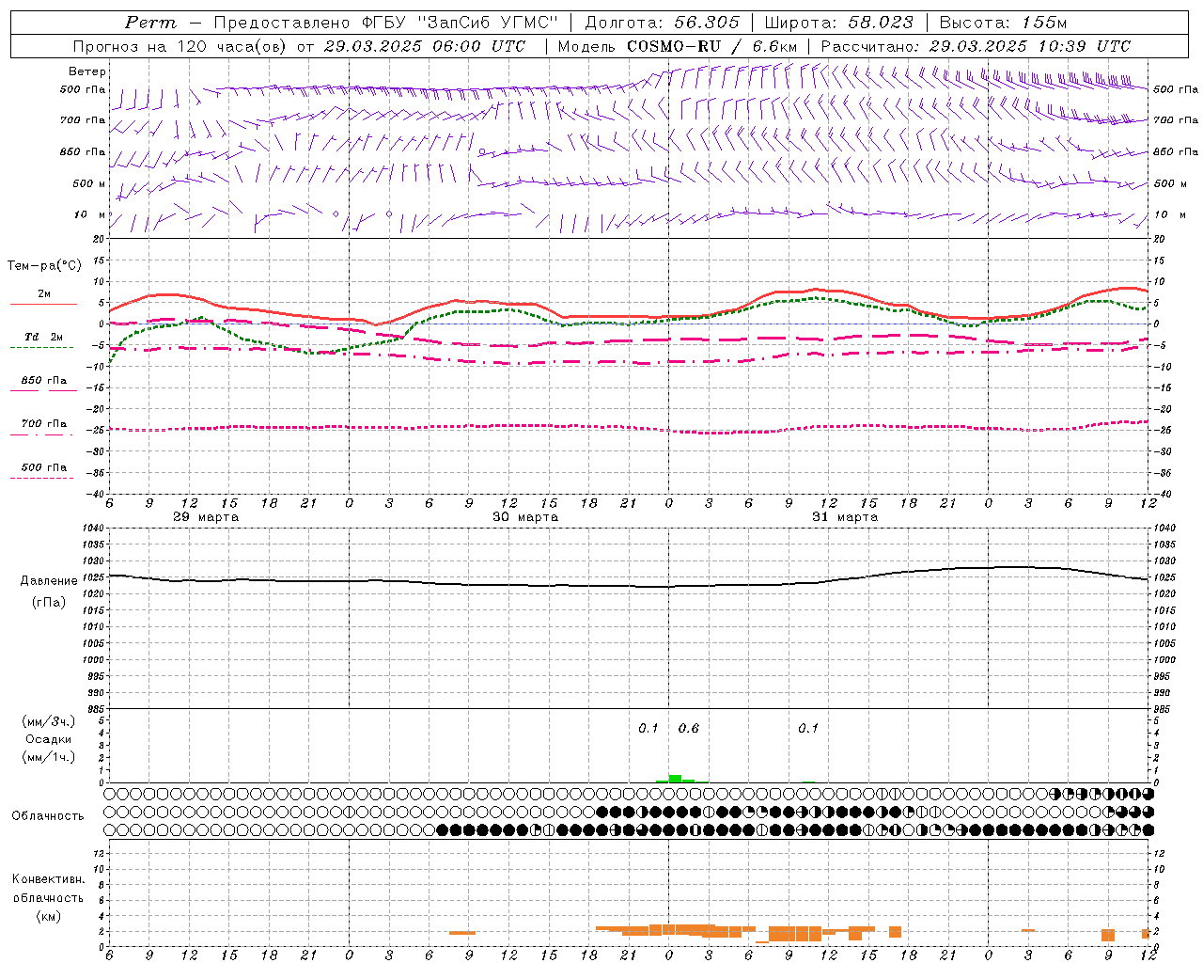Select the 'Высота: 155м' elevation text
Image resolution: width=1203 pixels, height=963 pixels.
1003,23
